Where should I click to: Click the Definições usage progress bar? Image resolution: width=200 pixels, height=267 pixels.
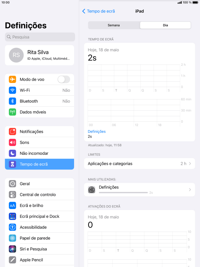pyautogui.click(x=123, y=192)
